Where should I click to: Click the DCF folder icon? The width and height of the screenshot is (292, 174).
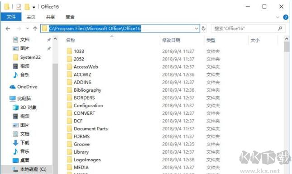coord(69,121)
